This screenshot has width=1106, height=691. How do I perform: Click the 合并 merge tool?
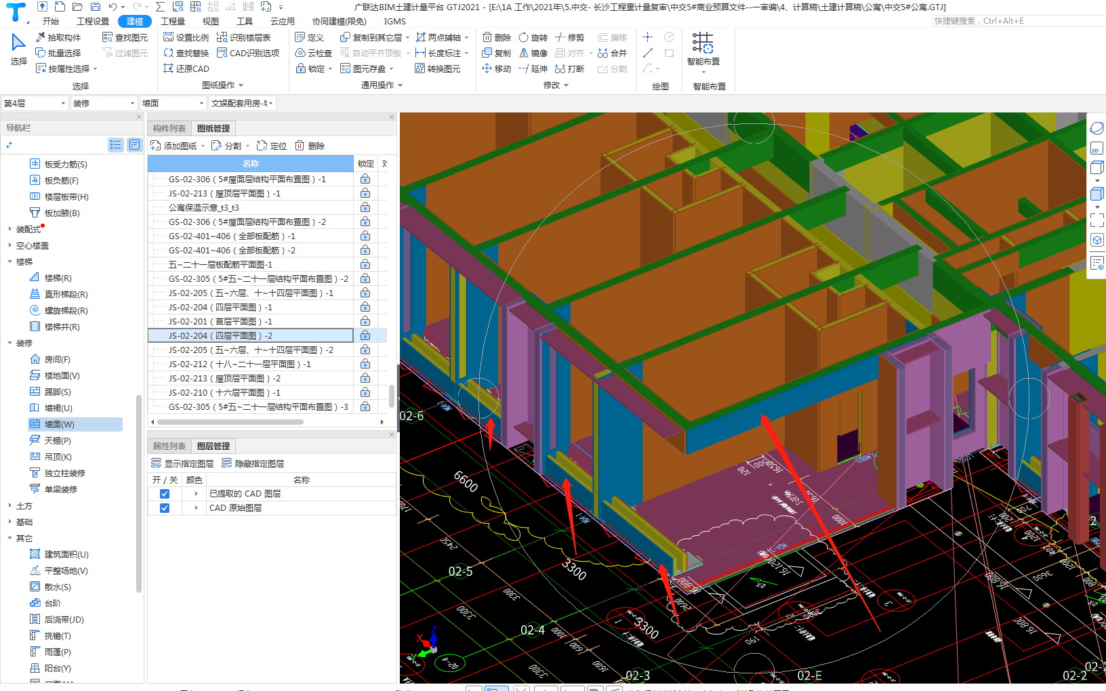[x=612, y=53]
